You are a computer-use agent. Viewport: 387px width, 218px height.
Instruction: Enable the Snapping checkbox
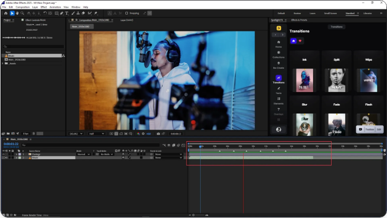(127, 13)
